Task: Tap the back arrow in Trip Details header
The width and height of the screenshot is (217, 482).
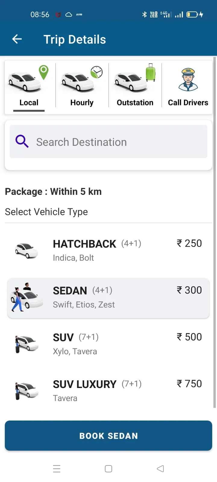Action: click(17, 39)
